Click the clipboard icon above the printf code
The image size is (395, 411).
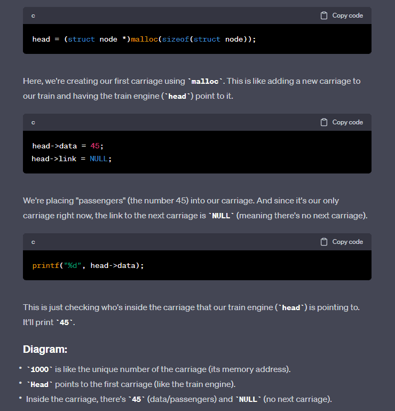coord(324,242)
